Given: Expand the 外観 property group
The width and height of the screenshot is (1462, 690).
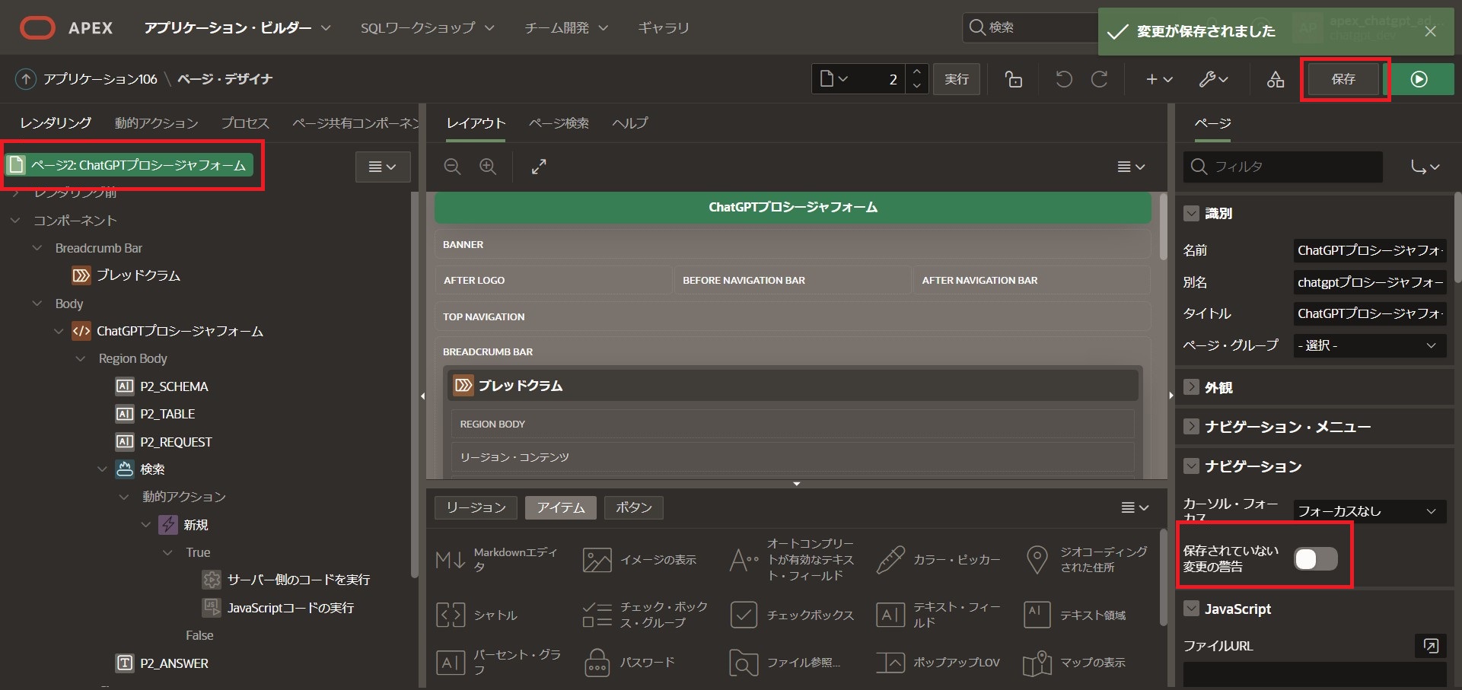Looking at the screenshot, I should point(1191,387).
